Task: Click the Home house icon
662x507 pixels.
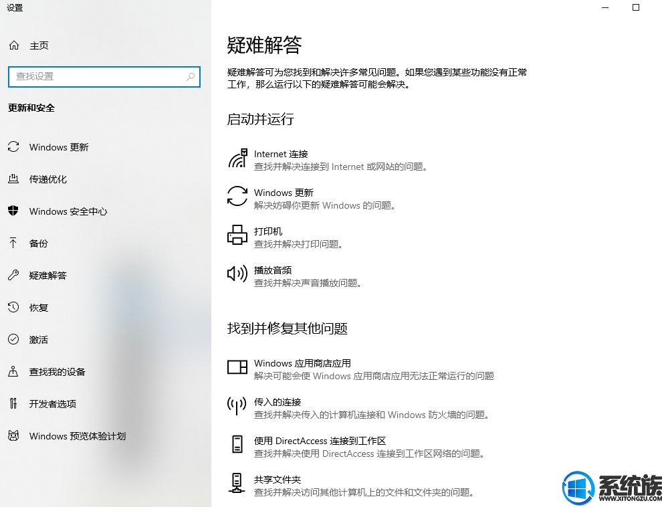Action: pos(14,45)
